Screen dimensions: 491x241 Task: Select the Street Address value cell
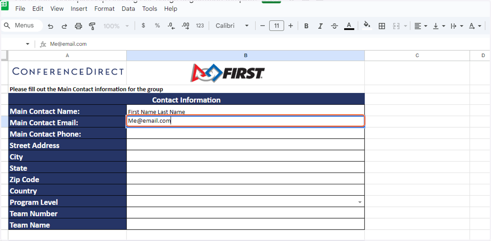click(x=245, y=145)
